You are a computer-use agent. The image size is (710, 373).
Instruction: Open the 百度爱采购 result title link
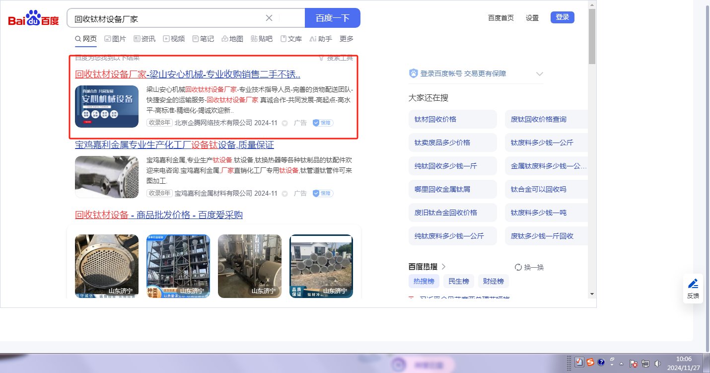coord(159,215)
